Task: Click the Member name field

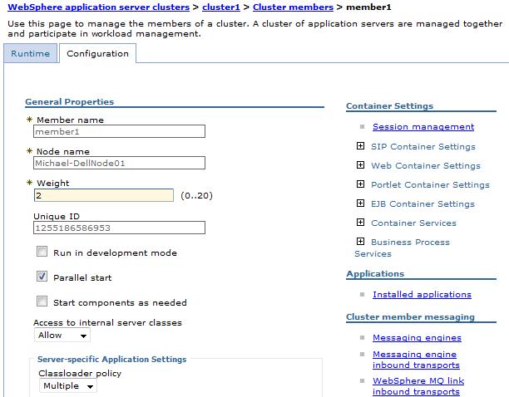Action: click(119, 131)
